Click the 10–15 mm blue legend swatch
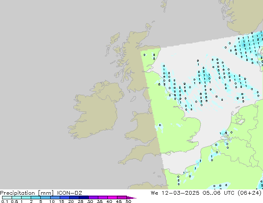 pyautogui.click(x=55, y=198)
